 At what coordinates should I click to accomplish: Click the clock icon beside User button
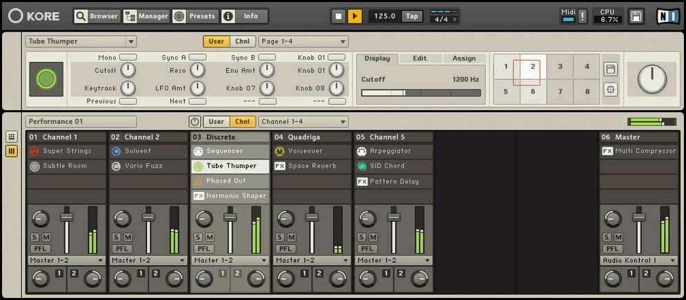(x=194, y=122)
